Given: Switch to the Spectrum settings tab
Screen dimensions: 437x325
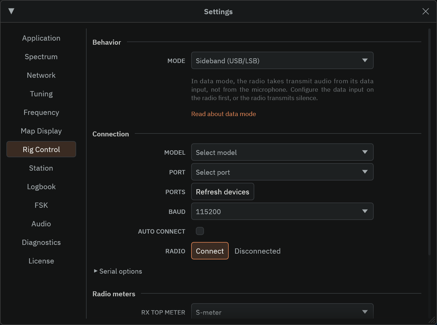Looking at the screenshot, I should (x=41, y=57).
